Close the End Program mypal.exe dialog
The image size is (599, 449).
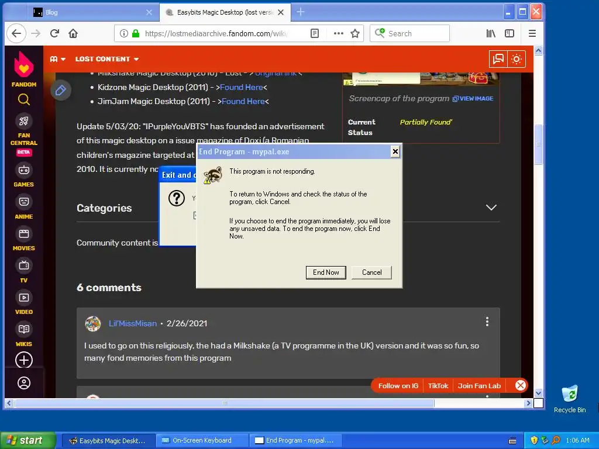pyautogui.click(x=395, y=151)
